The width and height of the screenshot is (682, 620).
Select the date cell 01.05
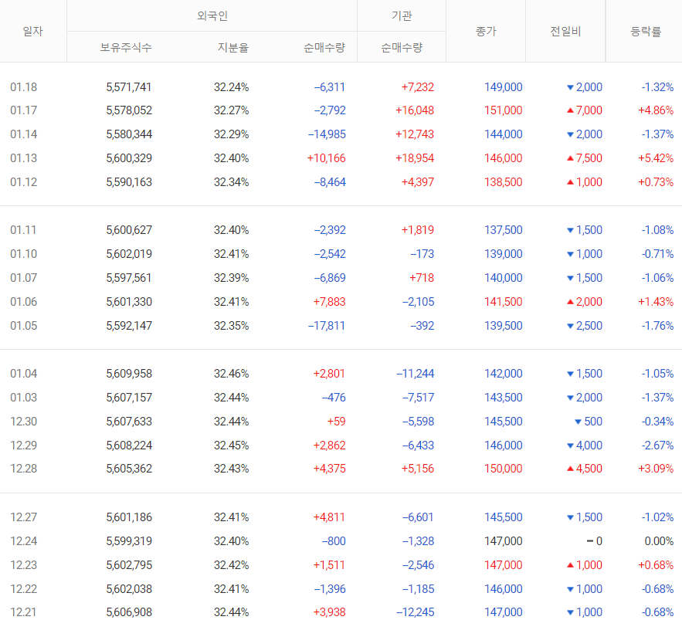point(23,326)
